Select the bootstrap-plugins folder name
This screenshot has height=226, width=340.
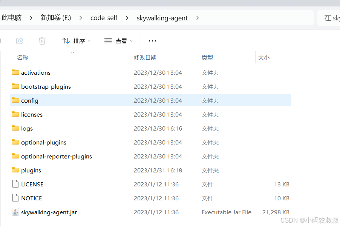click(x=46, y=87)
